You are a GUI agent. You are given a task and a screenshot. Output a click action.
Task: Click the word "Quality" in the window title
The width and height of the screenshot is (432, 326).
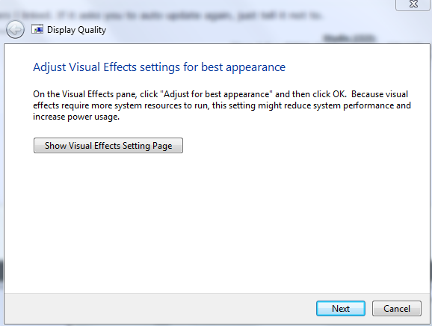pos(92,30)
